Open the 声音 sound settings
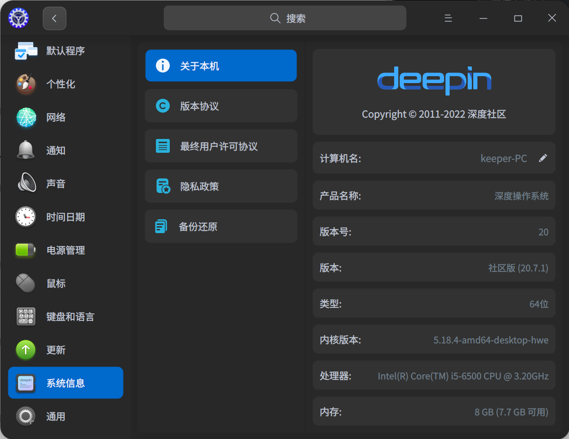Screen dimensions: 569x439 pyautogui.click(x=65, y=183)
